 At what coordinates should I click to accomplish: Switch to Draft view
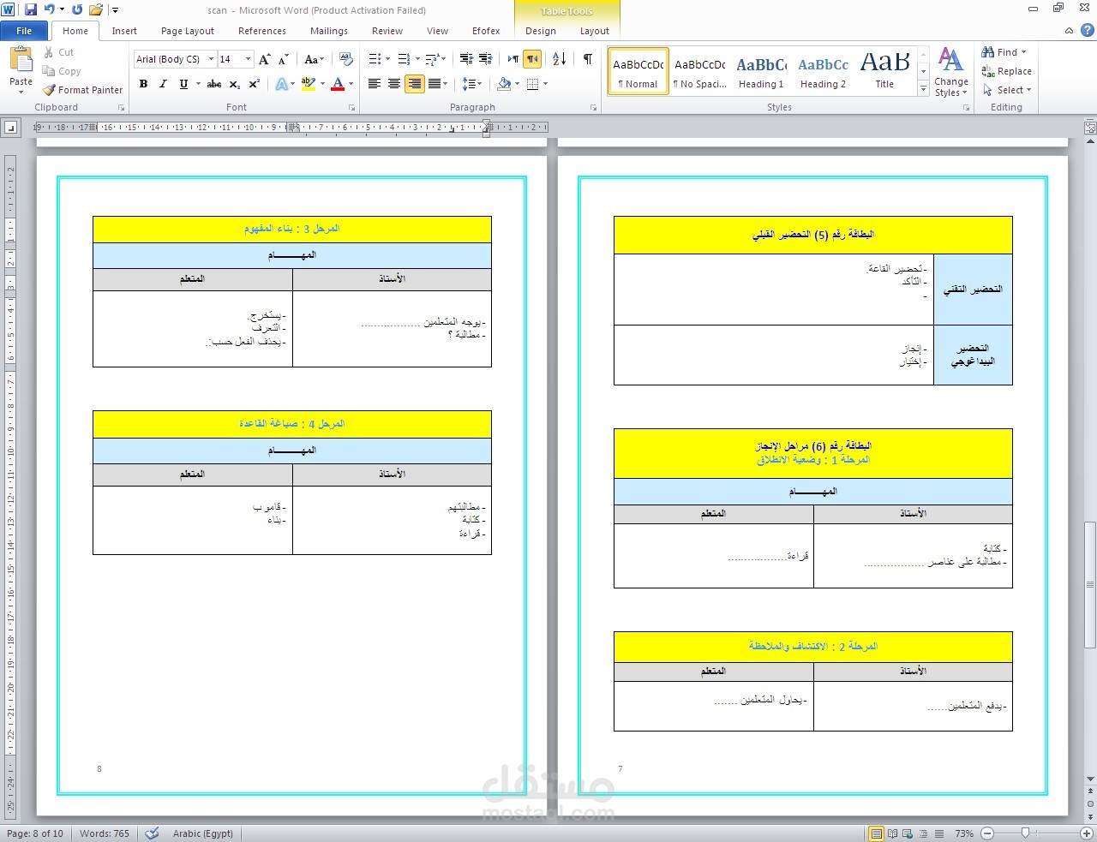coord(939,833)
